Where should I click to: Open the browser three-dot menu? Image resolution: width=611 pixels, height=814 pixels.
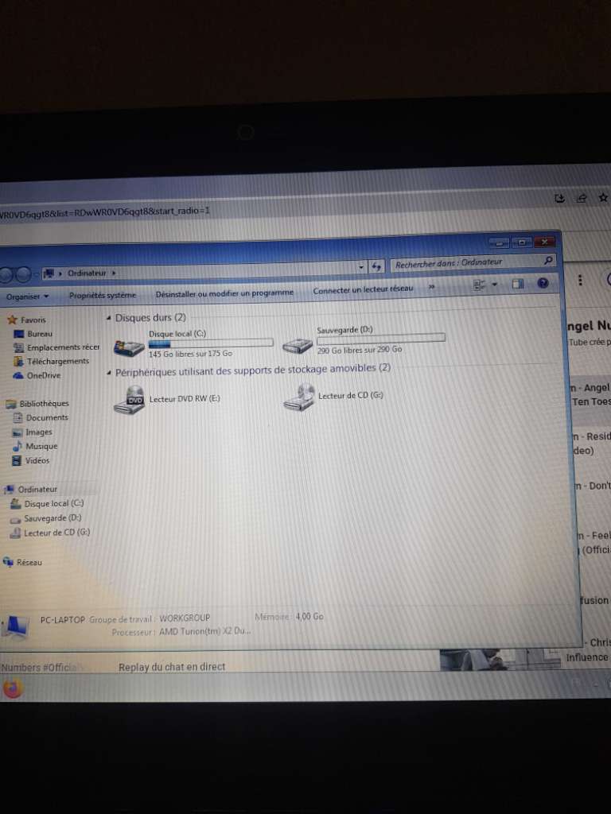pos(580,281)
